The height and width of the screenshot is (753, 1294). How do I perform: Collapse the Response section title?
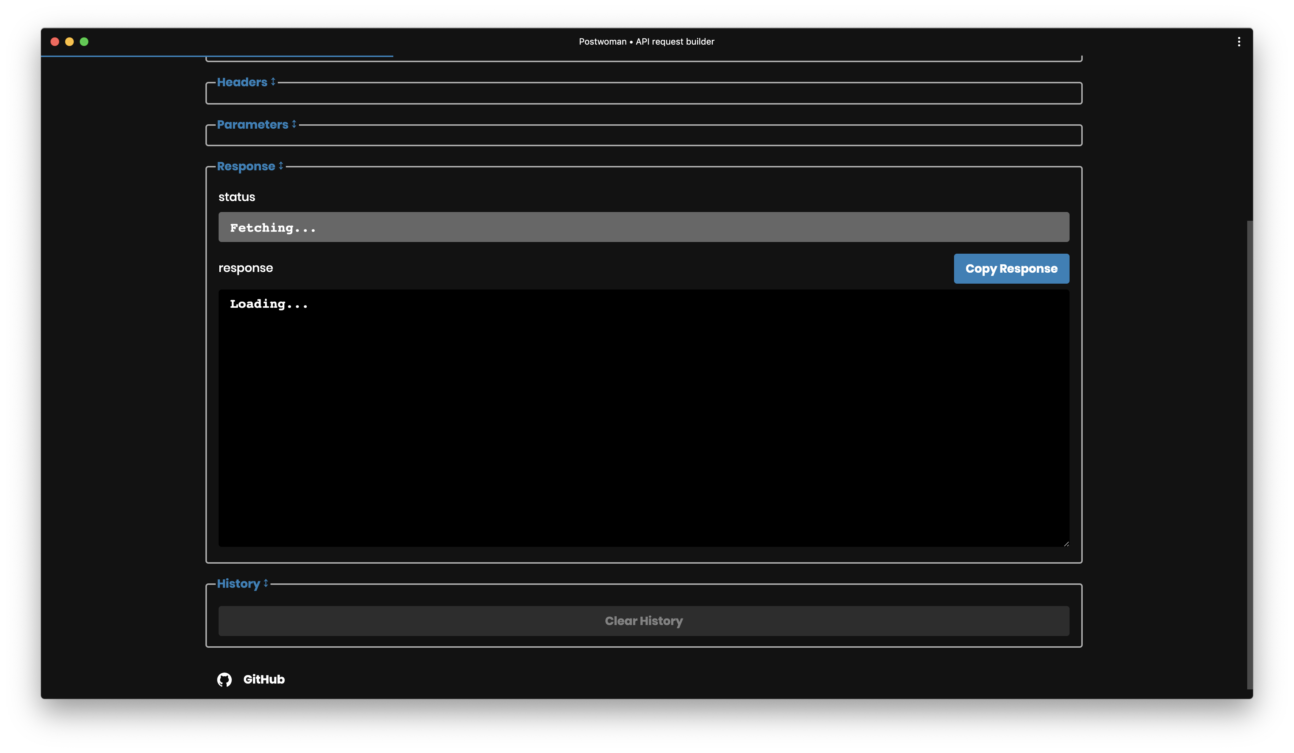245,166
